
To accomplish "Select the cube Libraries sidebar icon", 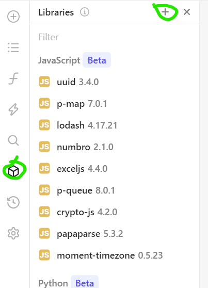I will 13,171.
